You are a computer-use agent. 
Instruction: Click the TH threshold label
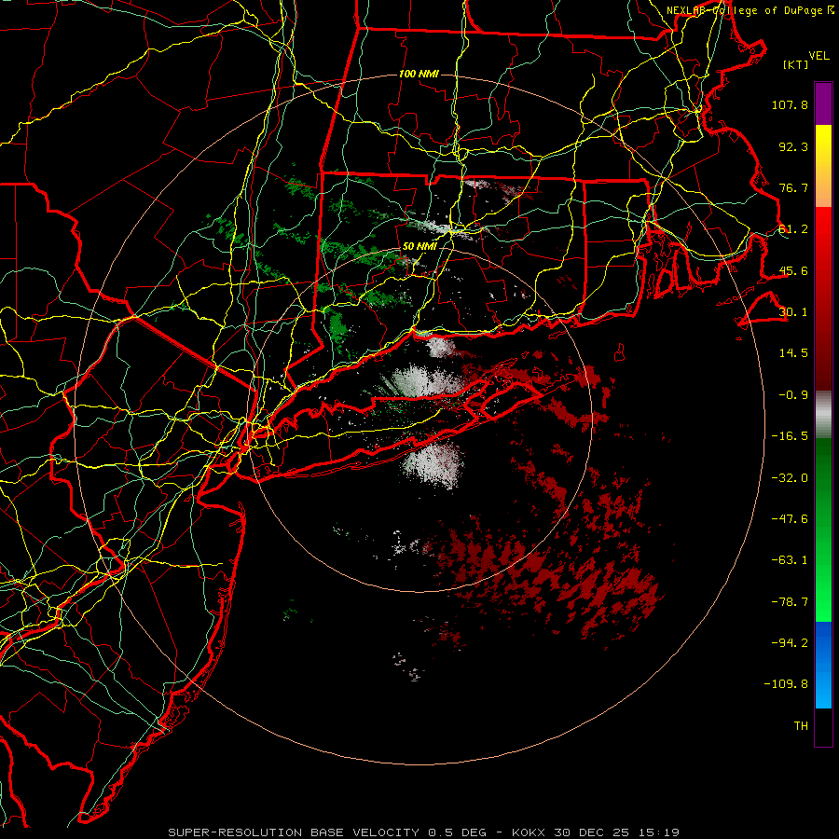801,726
